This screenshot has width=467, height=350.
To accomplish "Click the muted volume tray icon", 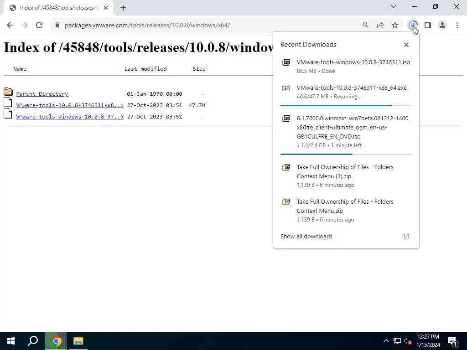I will (x=408, y=341).
